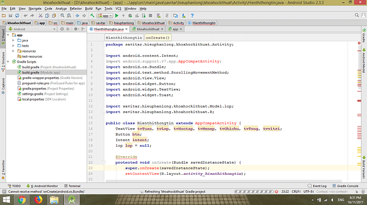
Task: Click Scroll from Source icon in Project panel
Action: pos(62,29)
